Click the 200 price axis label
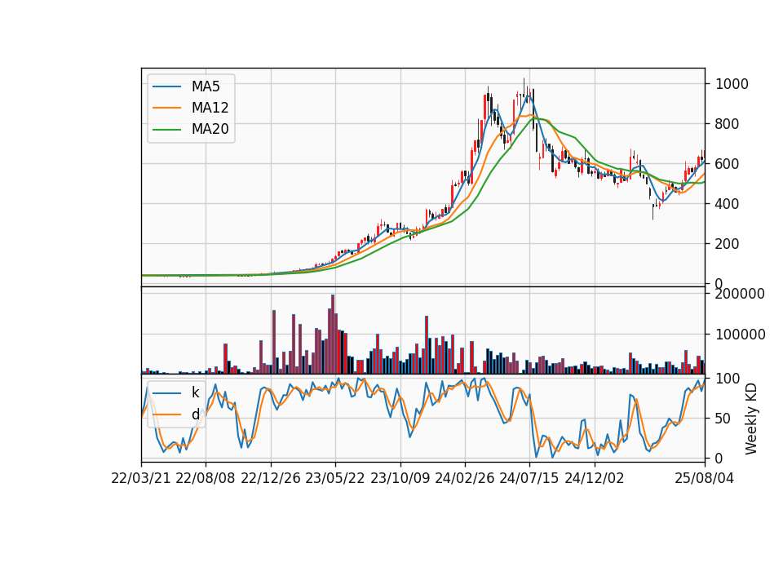The image size is (783, 563). [727, 244]
